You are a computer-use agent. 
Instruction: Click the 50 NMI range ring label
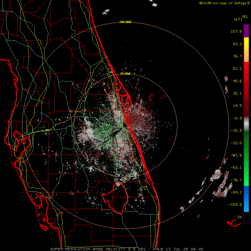click(125, 74)
